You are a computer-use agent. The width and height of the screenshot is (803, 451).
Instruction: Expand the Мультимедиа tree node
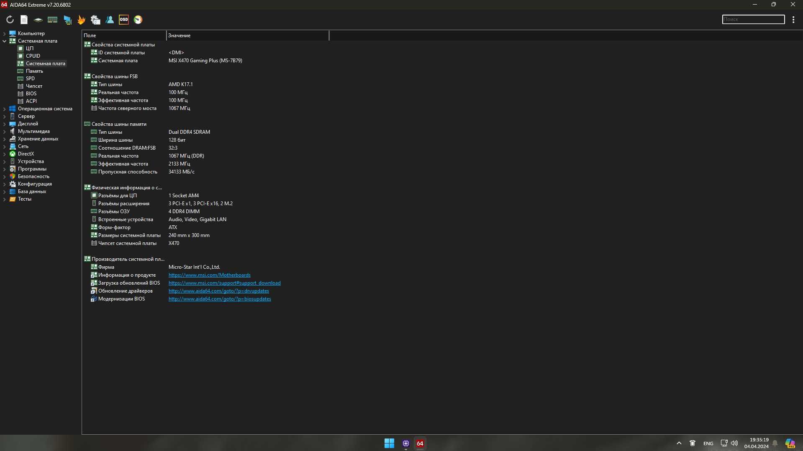click(x=5, y=131)
